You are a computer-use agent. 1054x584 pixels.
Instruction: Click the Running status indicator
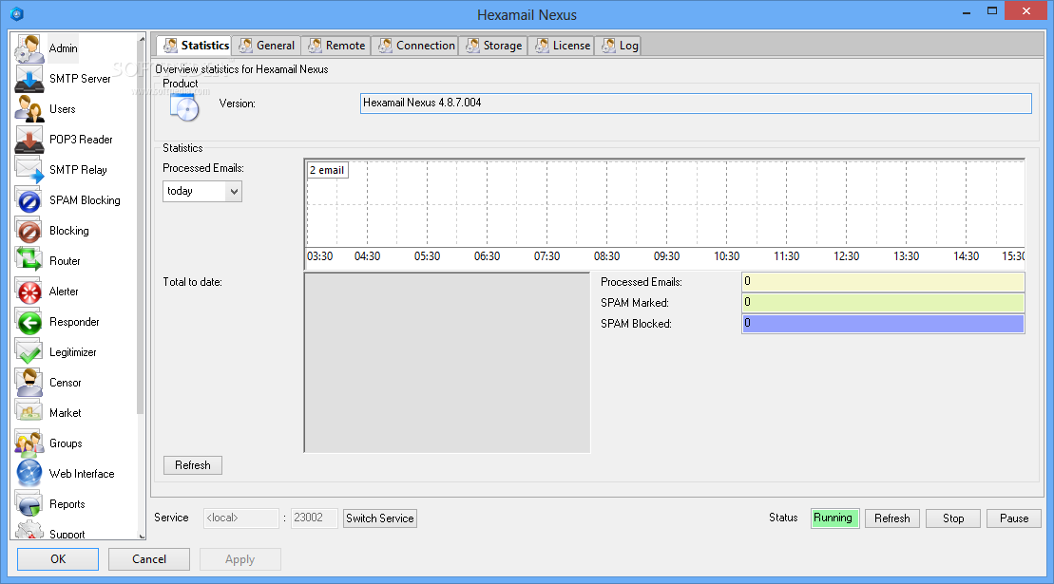[834, 518]
